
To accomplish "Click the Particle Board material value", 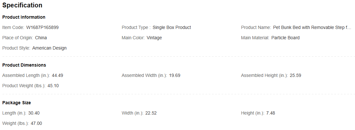I will point(285,38).
